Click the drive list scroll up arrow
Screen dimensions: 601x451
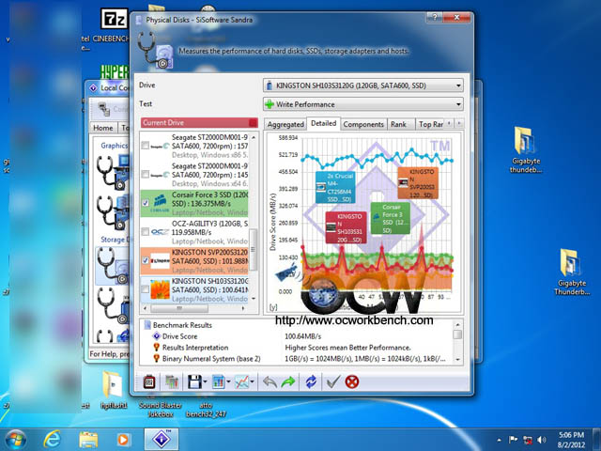[253, 137]
